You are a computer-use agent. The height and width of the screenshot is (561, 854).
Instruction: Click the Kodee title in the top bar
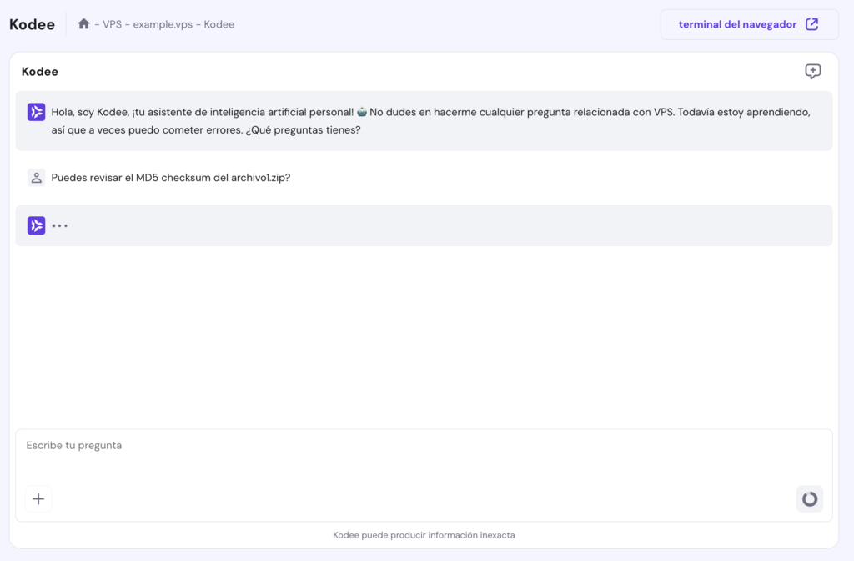[x=32, y=24]
